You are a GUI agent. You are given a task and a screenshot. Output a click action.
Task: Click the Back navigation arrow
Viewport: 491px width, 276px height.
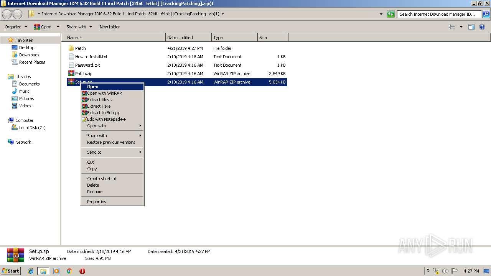coord(7,14)
